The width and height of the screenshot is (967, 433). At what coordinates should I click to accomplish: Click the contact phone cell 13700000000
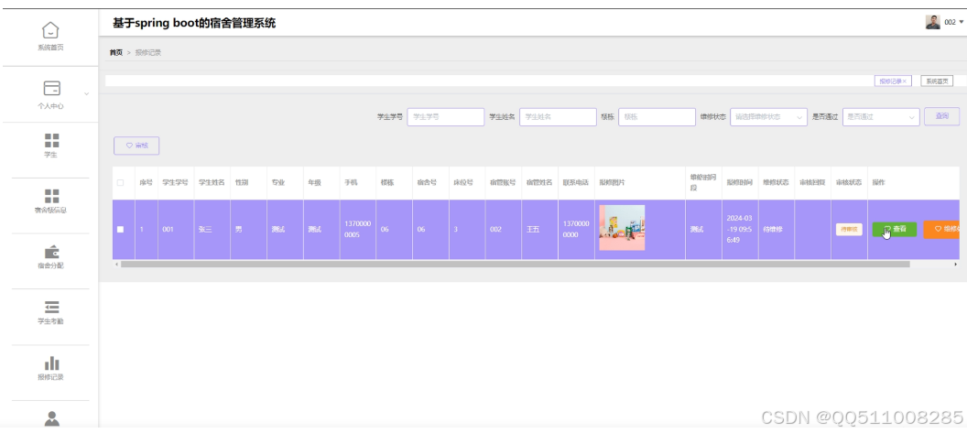[576, 229]
